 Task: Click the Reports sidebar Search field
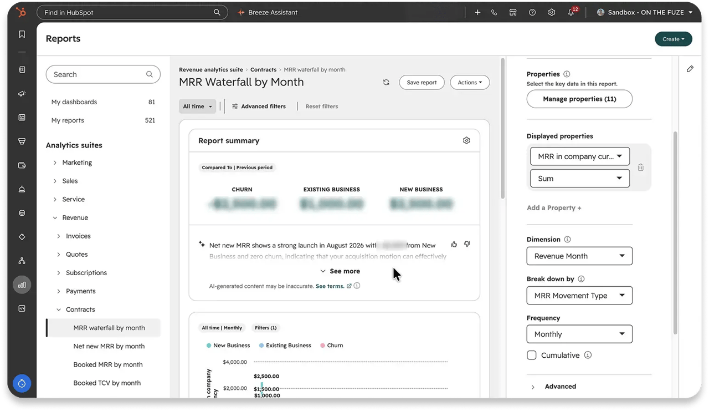pos(103,74)
